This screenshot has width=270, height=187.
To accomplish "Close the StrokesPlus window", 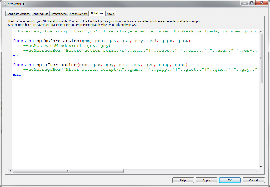I will click(262, 3).
